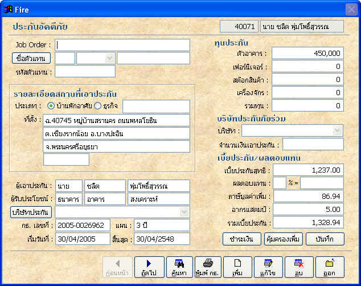This screenshot has height=286, width=361.
Task: Open the บริษัท dropdown under บริษัทประกันภัยร่วม
Action: tap(337, 130)
